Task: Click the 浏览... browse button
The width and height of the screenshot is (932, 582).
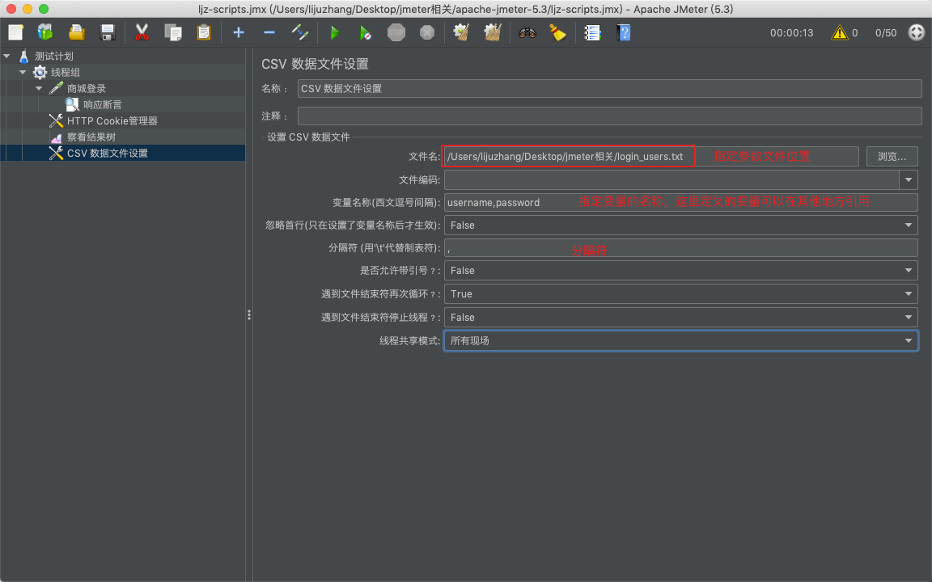Action: (x=892, y=156)
